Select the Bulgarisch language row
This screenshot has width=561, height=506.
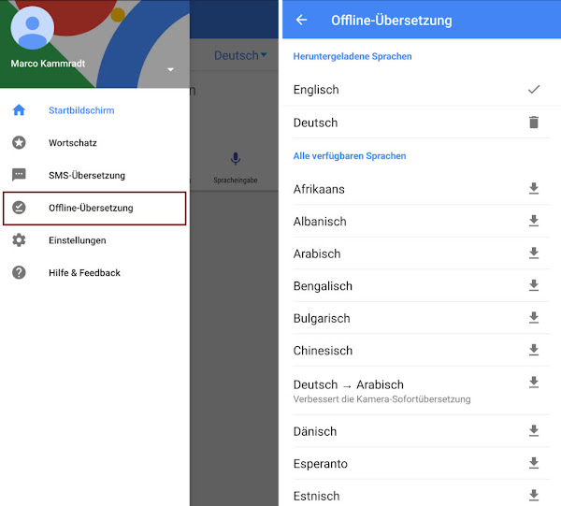pos(422,318)
